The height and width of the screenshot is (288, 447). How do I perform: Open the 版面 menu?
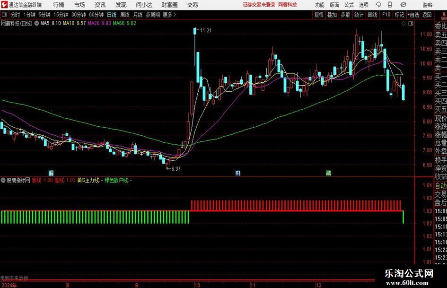[334, 5]
